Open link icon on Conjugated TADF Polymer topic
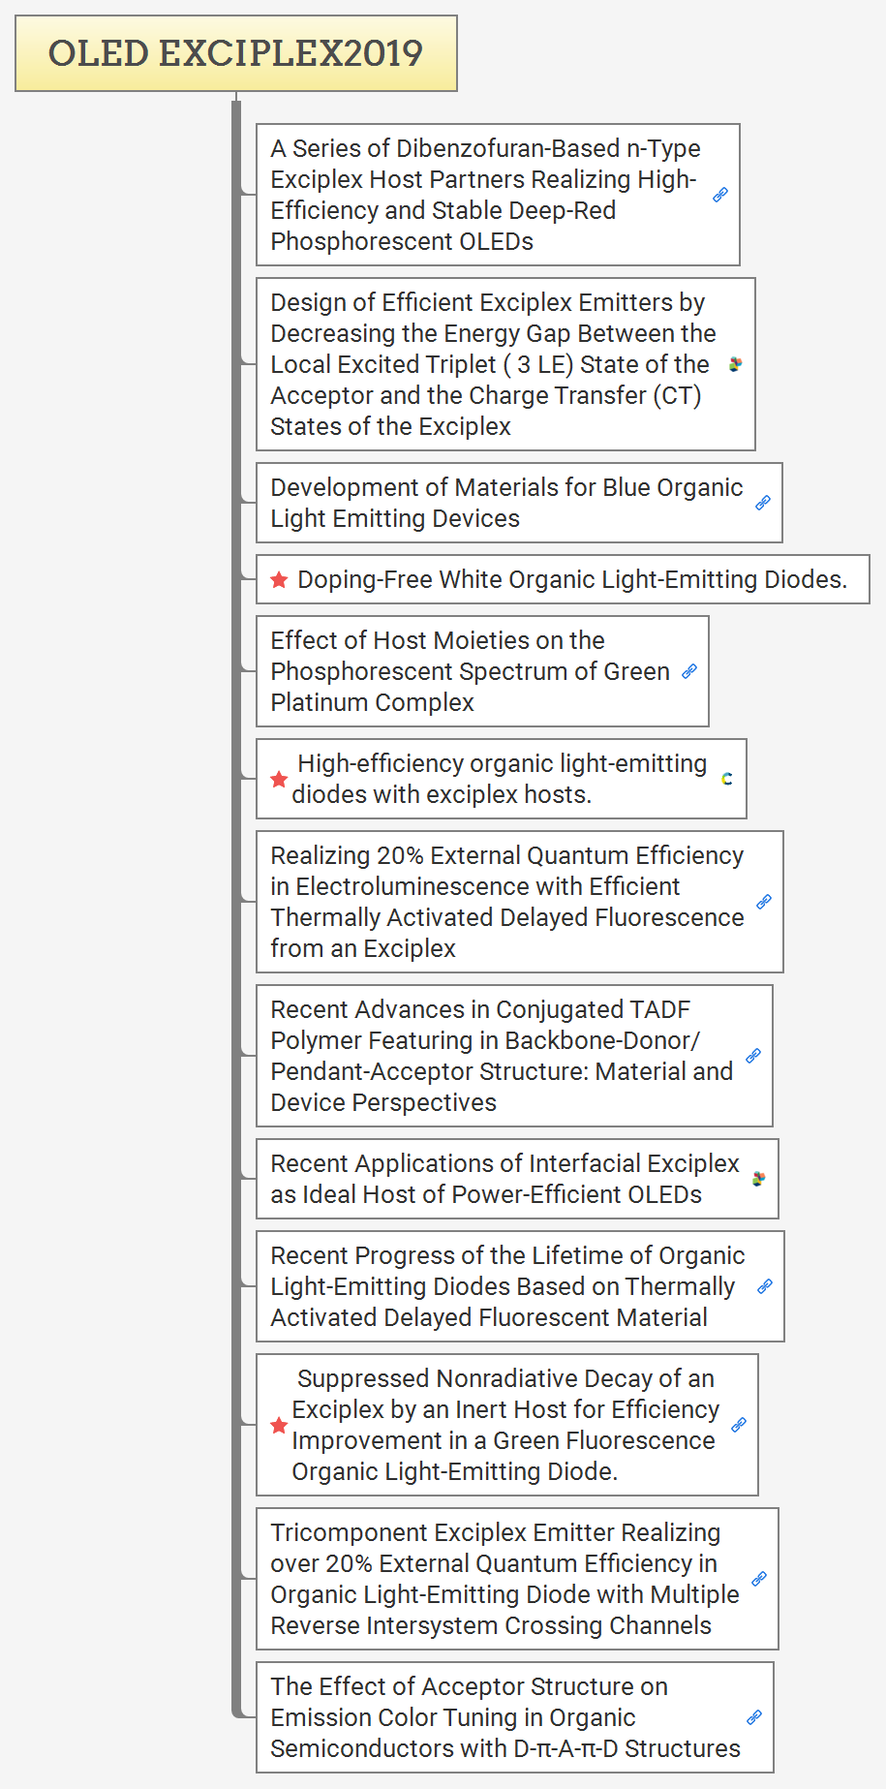Viewport: 886px width, 1789px height. (x=753, y=1056)
